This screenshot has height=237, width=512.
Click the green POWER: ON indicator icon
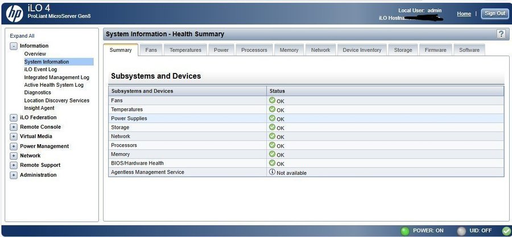pyautogui.click(x=404, y=231)
